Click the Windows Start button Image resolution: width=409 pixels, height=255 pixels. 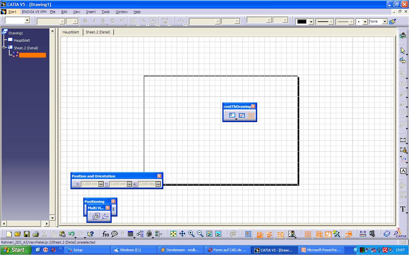pyautogui.click(x=15, y=250)
